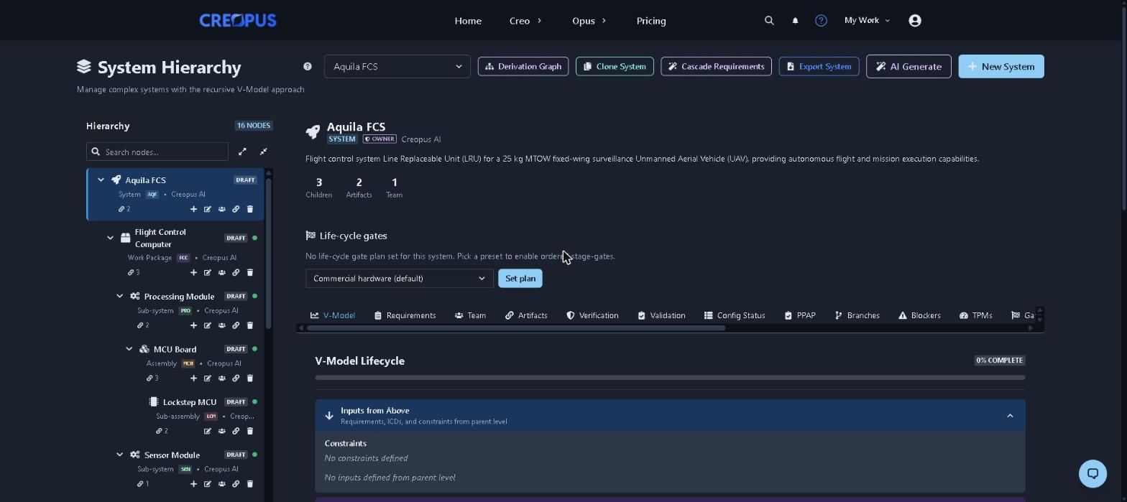This screenshot has height=502, width=1127.
Task: Open the Pricing page
Action: (651, 21)
